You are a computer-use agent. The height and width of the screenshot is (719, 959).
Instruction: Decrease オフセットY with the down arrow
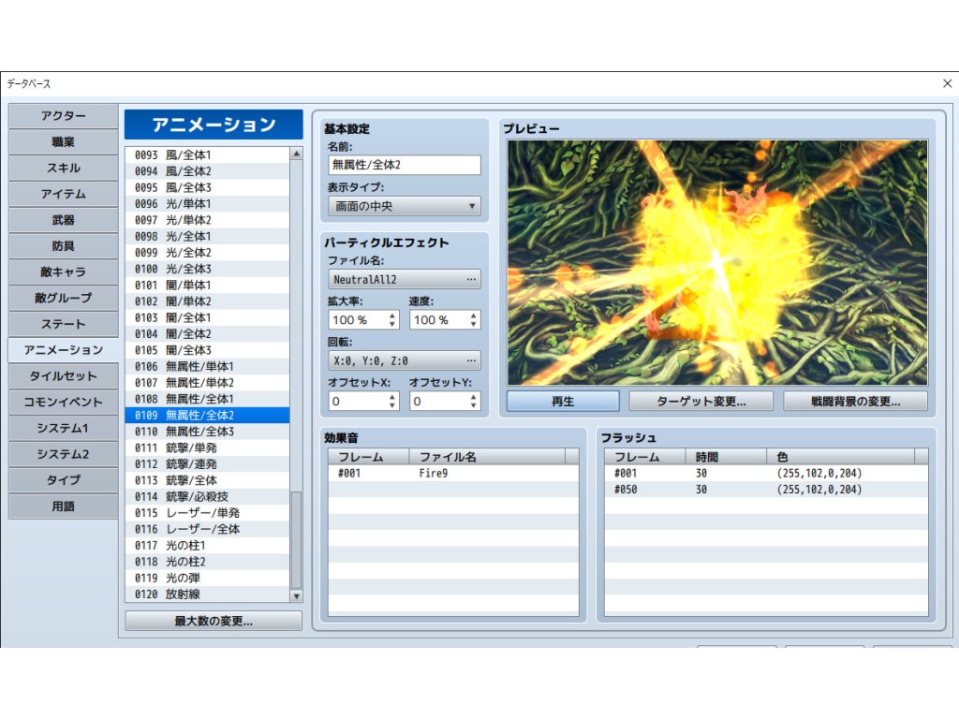tap(473, 406)
